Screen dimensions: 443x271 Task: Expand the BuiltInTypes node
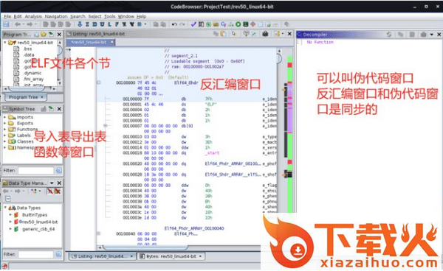click(10, 214)
